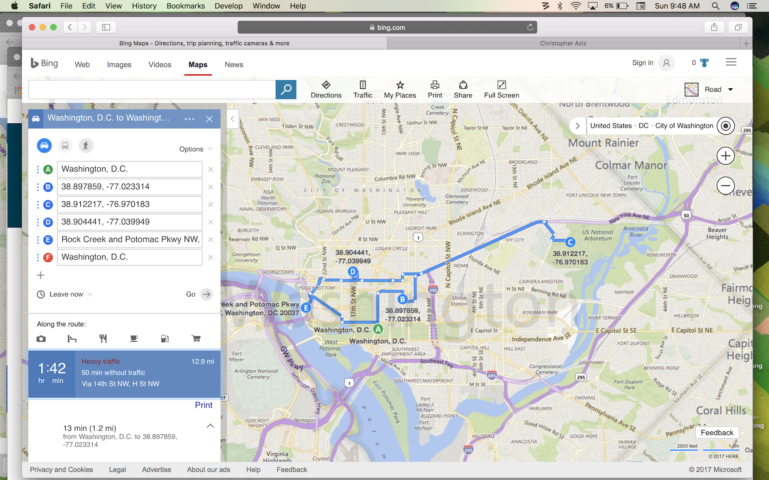Open the Road map style dropdown
The width and height of the screenshot is (769, 480).
pos(709,90)
